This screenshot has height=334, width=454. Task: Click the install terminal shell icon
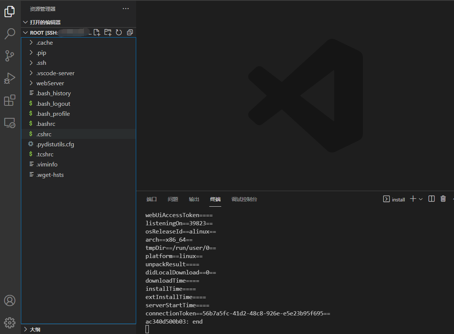(386, 199)
